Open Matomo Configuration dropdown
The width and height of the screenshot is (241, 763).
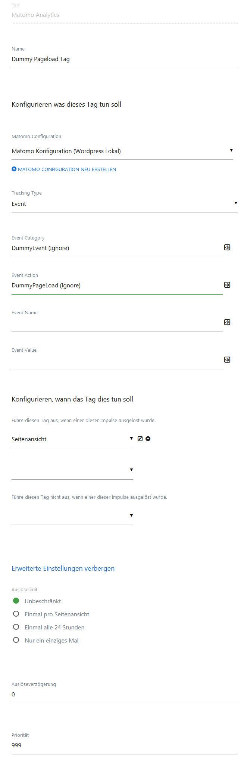coord(122,151)
